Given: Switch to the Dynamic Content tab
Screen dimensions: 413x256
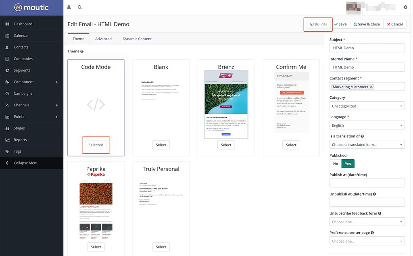Looking at the screenshot, I should click(137, 38).
